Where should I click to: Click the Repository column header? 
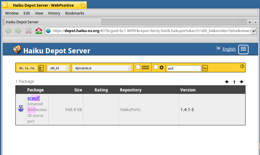(131, 90)
